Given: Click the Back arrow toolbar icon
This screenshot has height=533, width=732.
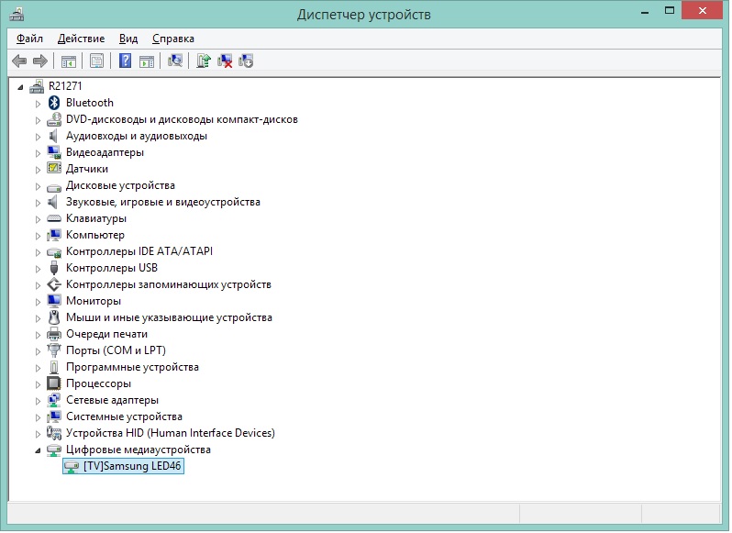Looking at the screenshot, I should (x=19, y=61).
